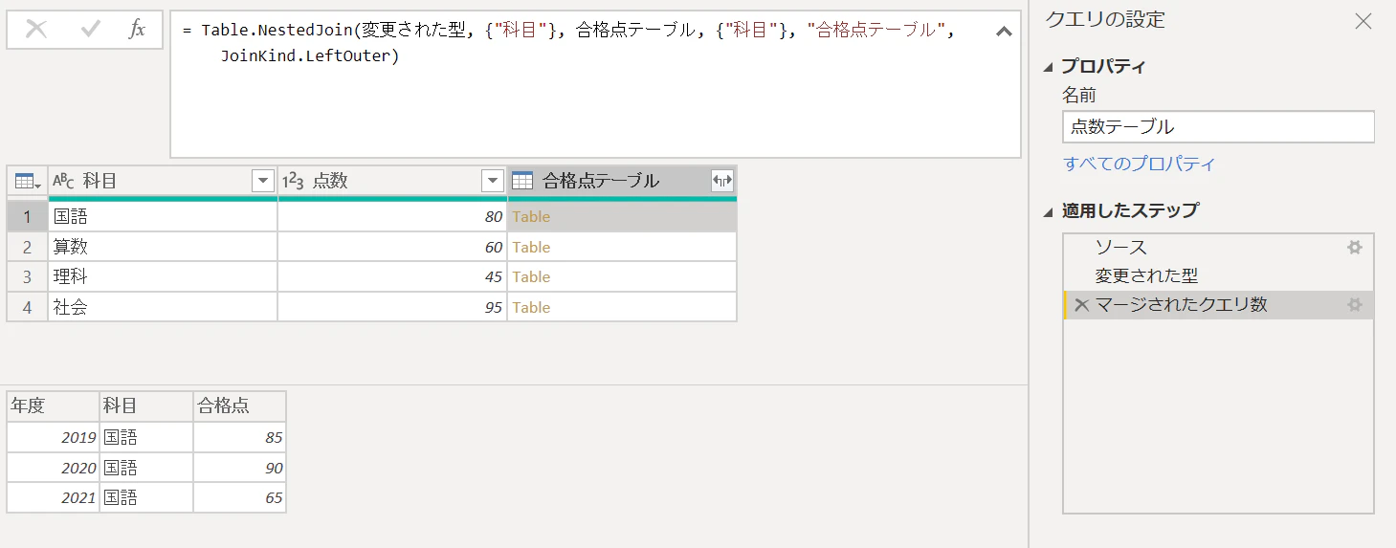Open settings gear for ソース step

tap(1354, 248)
